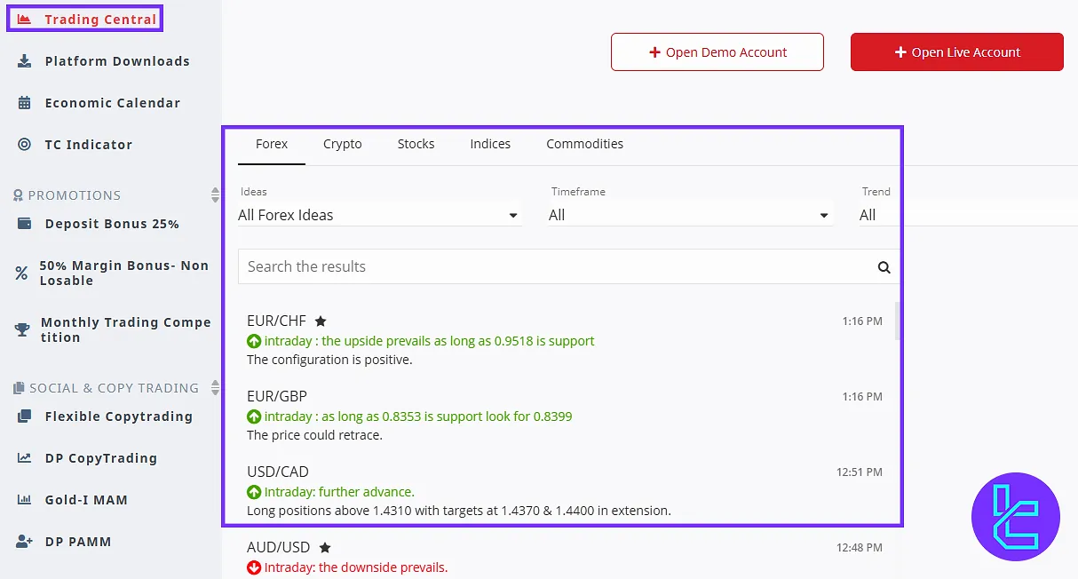Focus the Search the results field
Screen dimensions: 1078x579
click(555, 266)
